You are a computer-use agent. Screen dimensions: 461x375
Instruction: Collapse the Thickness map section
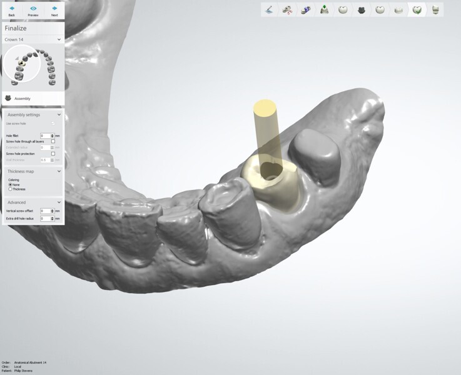click(x=59, y=171)
